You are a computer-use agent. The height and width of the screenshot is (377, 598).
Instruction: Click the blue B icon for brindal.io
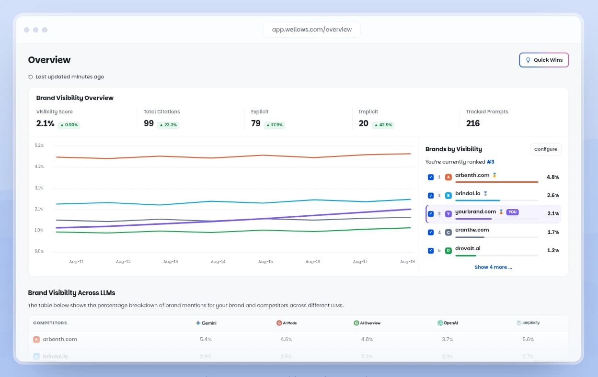pos(448,195)
